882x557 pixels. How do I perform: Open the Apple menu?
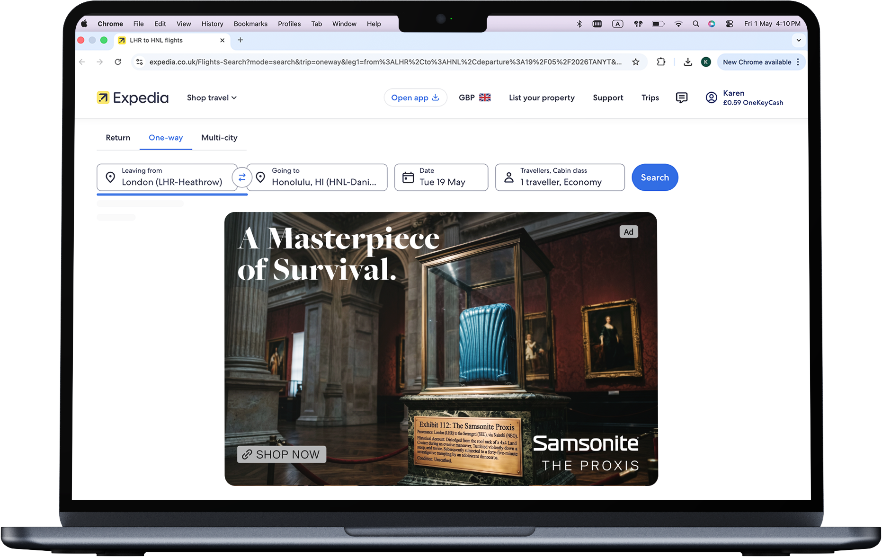pos(84,24)
